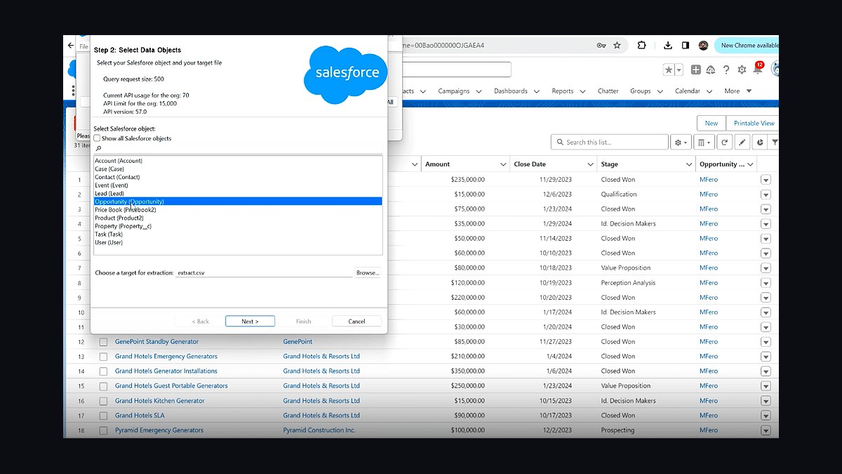The height and width of the screenshot is (474, 842).
Task: Click the New opportunity button
Action: [711, 123]
